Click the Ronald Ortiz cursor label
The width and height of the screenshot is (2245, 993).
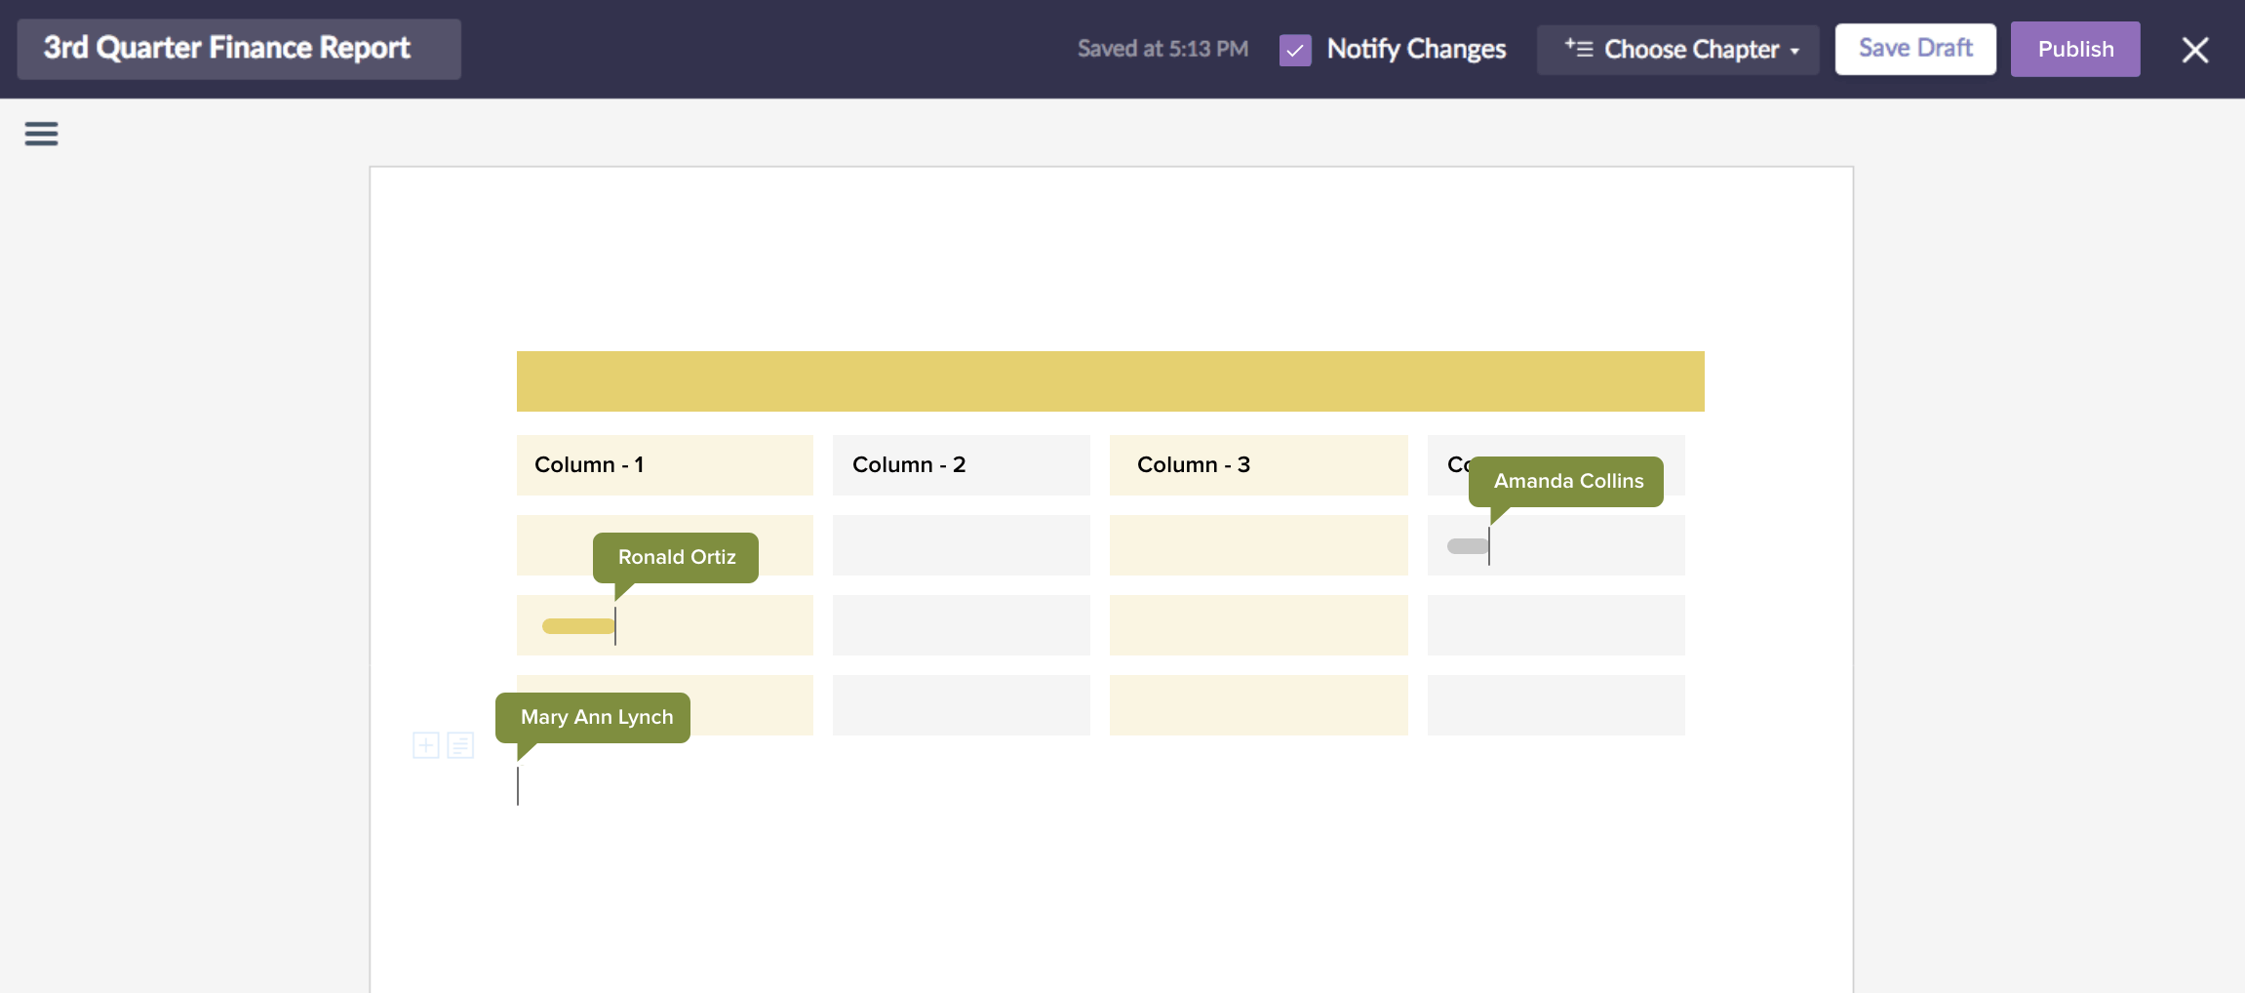click(676, 557)
